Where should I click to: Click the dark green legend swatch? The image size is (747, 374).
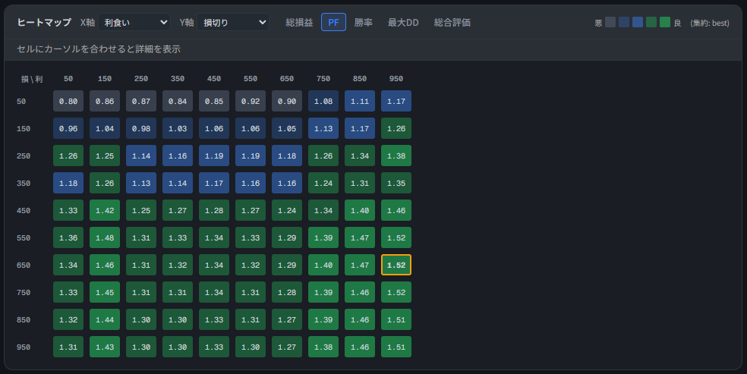pos(651,22)
